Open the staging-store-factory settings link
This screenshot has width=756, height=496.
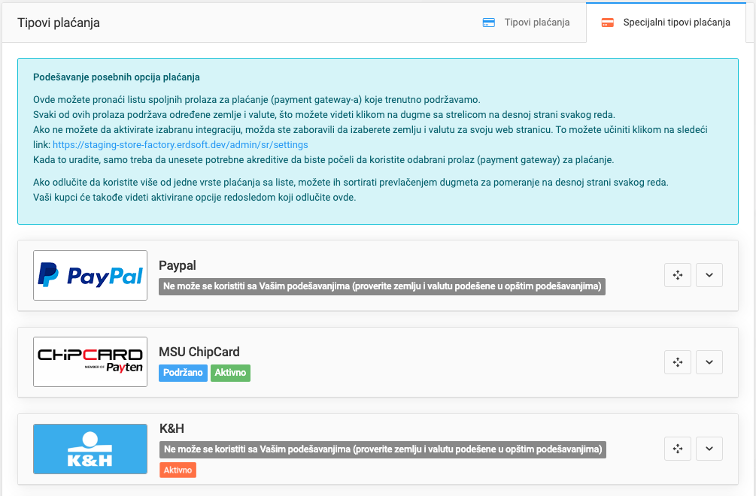(181, 144)
